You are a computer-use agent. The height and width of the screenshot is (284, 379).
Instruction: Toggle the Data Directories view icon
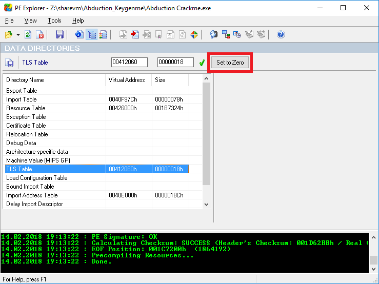(92, 34)
